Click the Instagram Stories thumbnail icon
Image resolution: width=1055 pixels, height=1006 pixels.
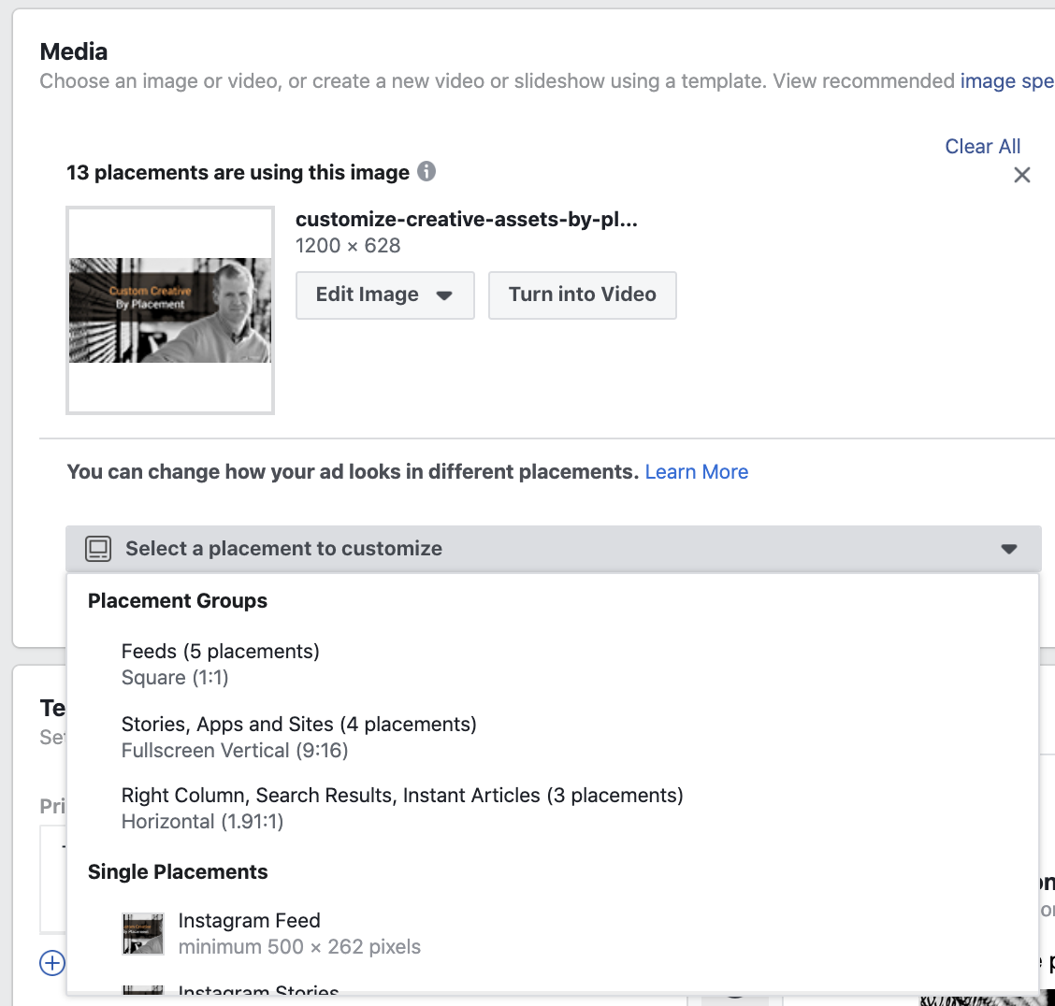click(x=143, y=989)
